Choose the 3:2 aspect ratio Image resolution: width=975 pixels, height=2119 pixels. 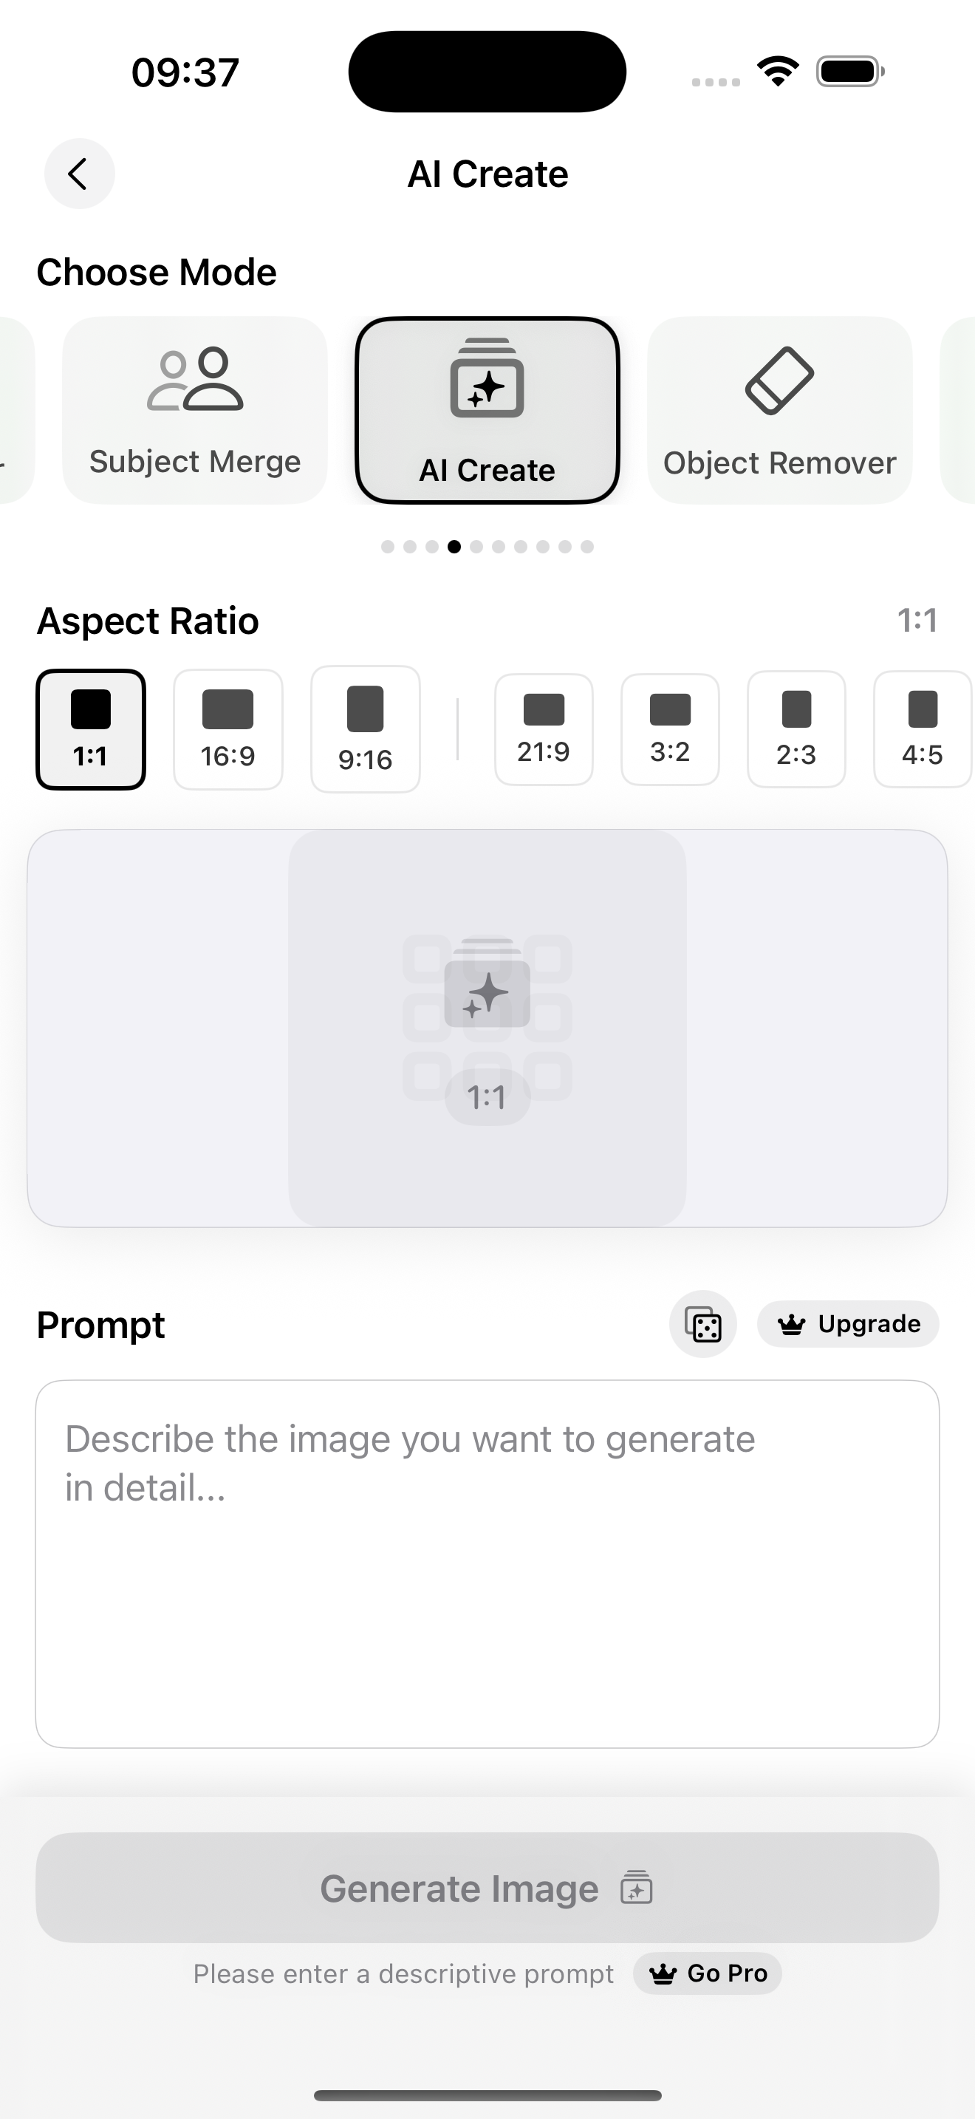pos(670,728)
